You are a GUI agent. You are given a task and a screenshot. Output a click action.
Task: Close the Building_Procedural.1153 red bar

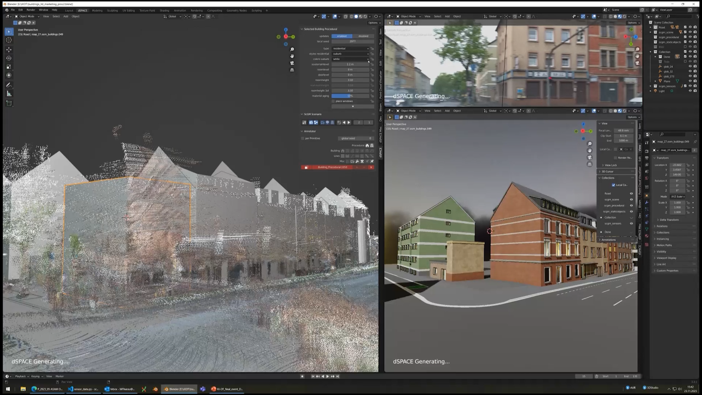click(x=371, y=168)
